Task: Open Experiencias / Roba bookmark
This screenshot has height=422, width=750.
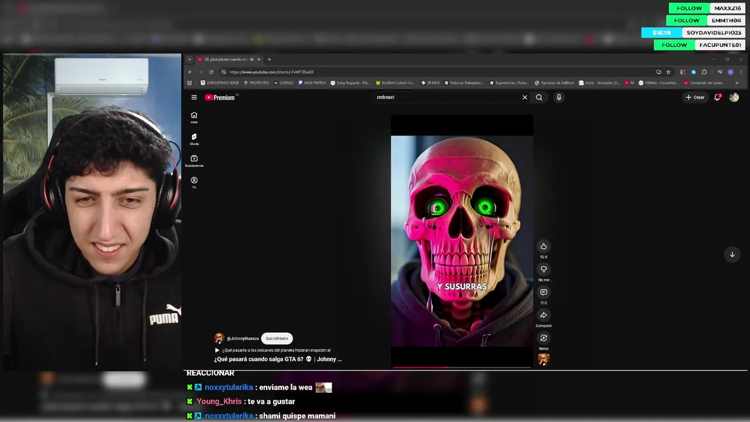Action: [x=509, y=83]
